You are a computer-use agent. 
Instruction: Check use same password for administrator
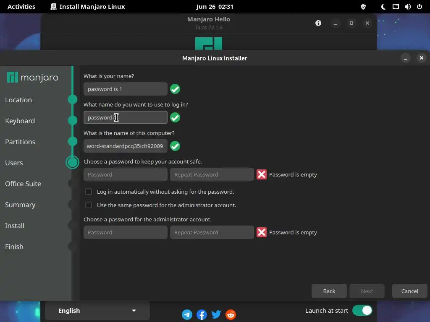[x=88, y=205]
